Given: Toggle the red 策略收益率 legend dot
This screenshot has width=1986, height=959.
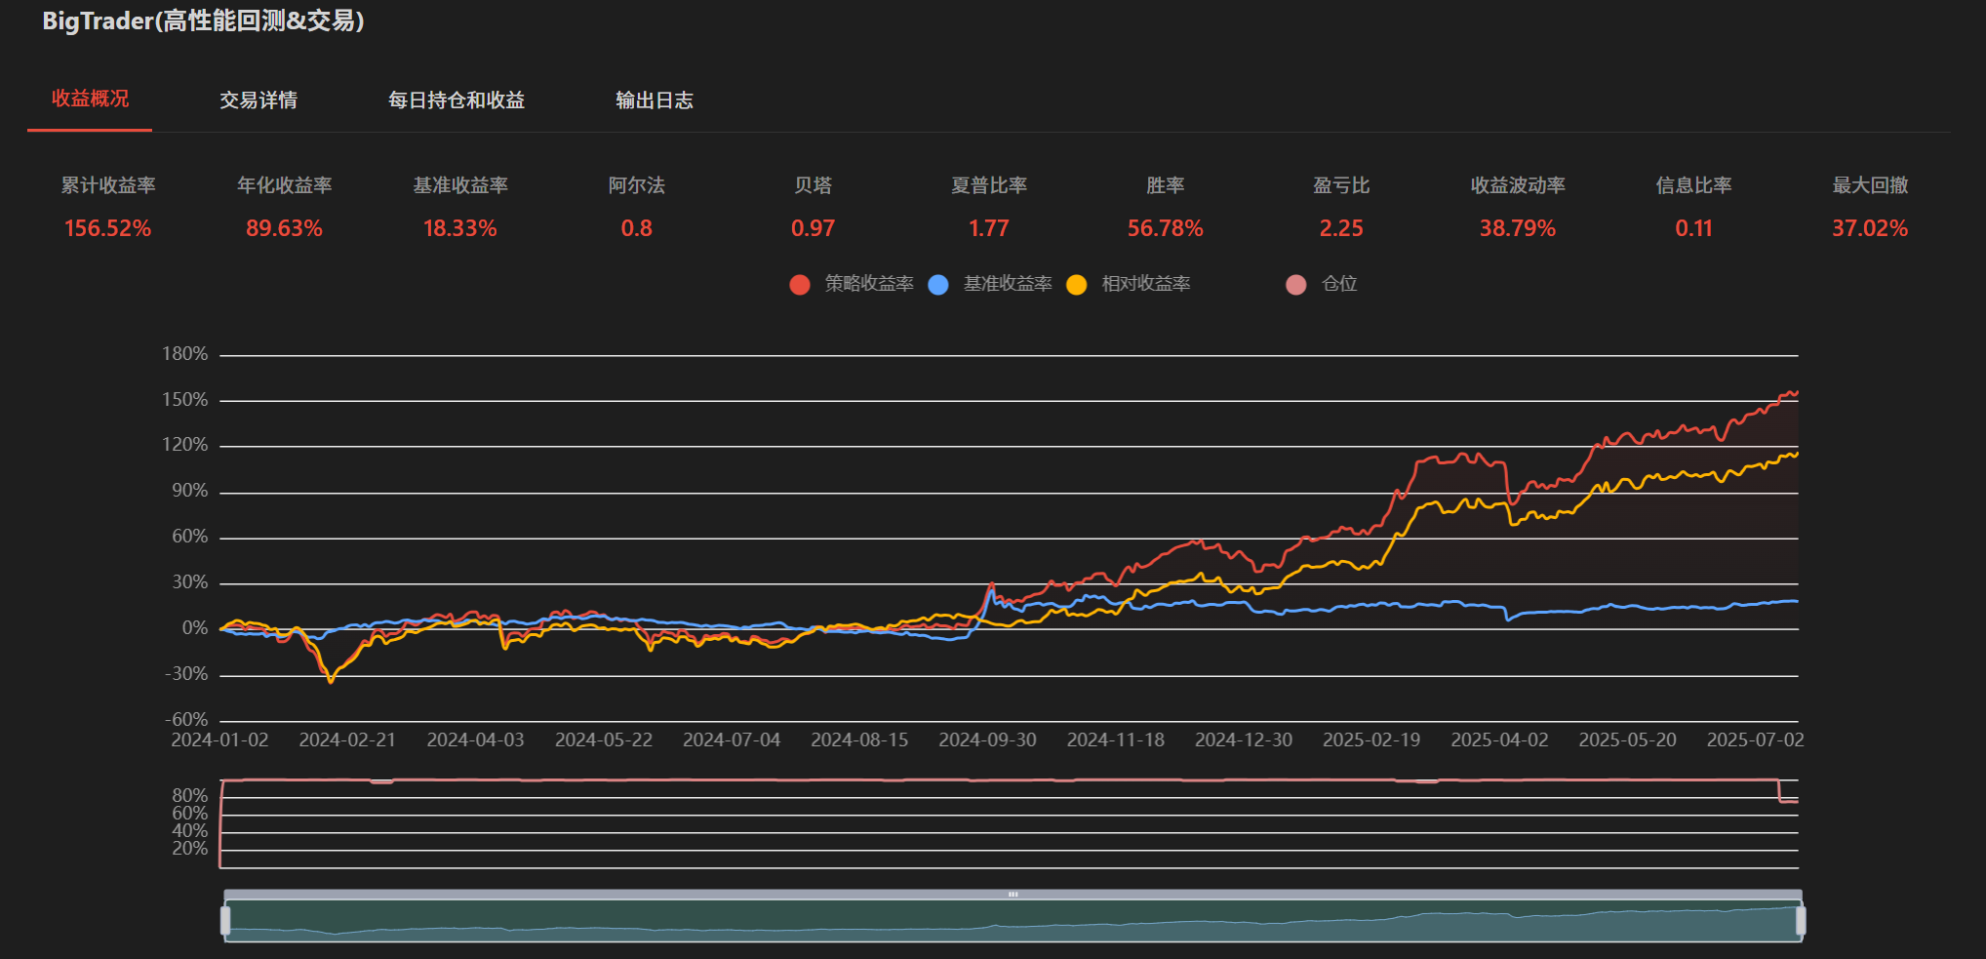Looking at the screenshot, I should pyautogui.click(x=800, y=285).
